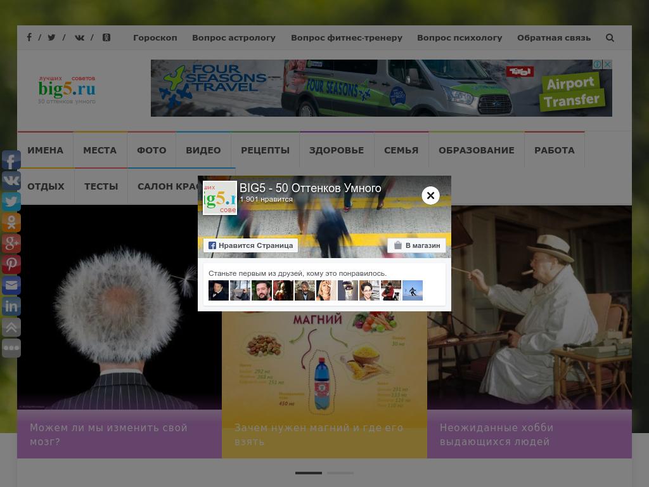Close the Facebook like popup
The image size is (649, 487).
pyautogui.click(x=430, y=195)
